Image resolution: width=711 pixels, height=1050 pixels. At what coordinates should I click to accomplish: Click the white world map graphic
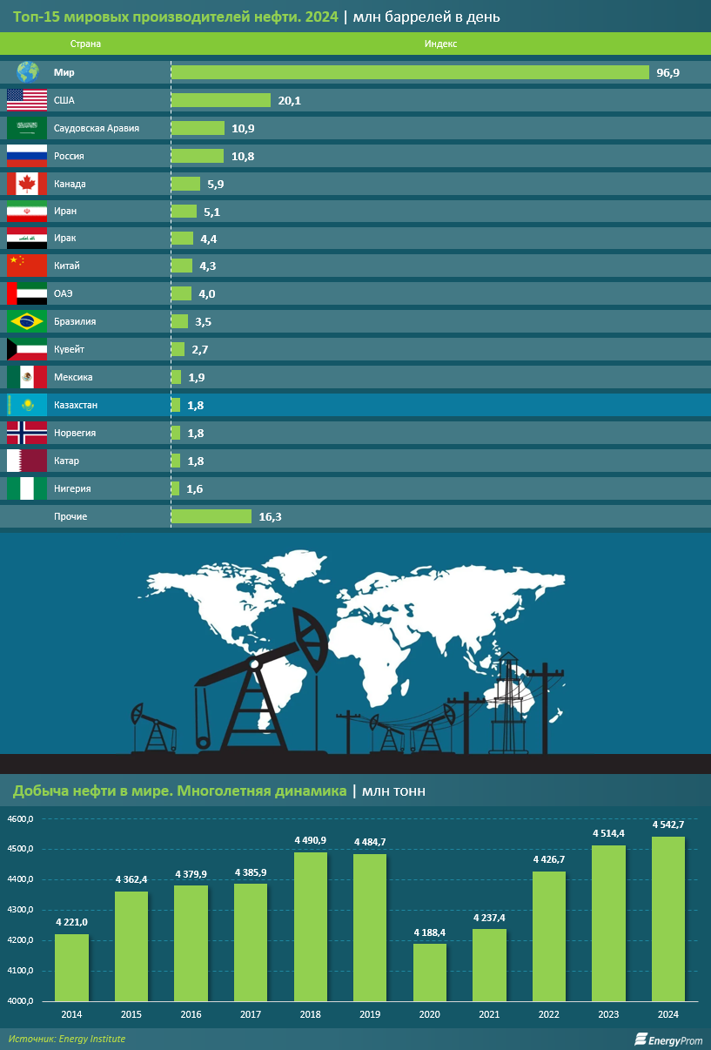[352, 643]
